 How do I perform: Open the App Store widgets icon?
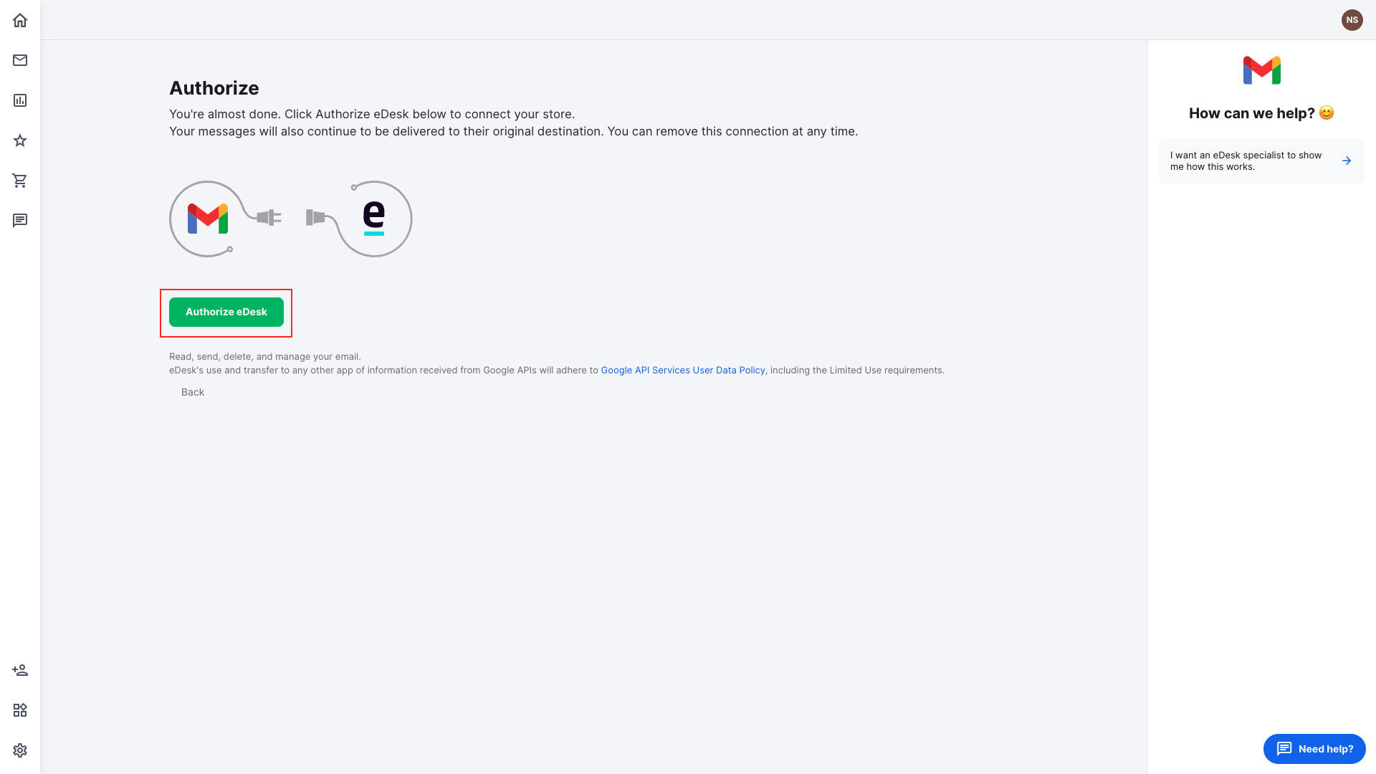click(x=20, y=710)
